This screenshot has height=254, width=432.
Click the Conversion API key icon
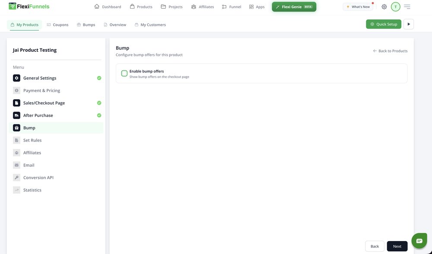pyautogui.click(x=16, y=178)
